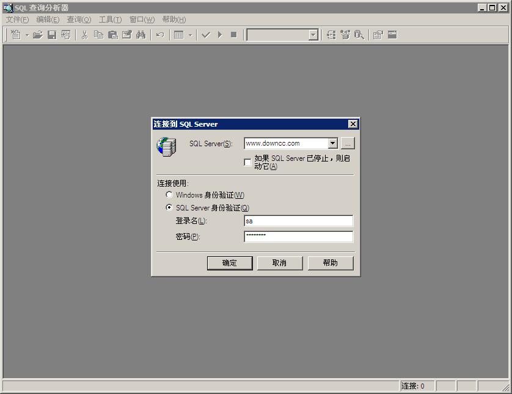Click the 确定 button to connect
512x394 pixels.
pyautogui.click(x=230, y=263)
